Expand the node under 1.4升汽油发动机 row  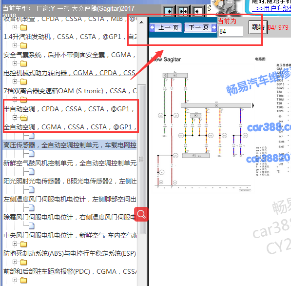15,45
